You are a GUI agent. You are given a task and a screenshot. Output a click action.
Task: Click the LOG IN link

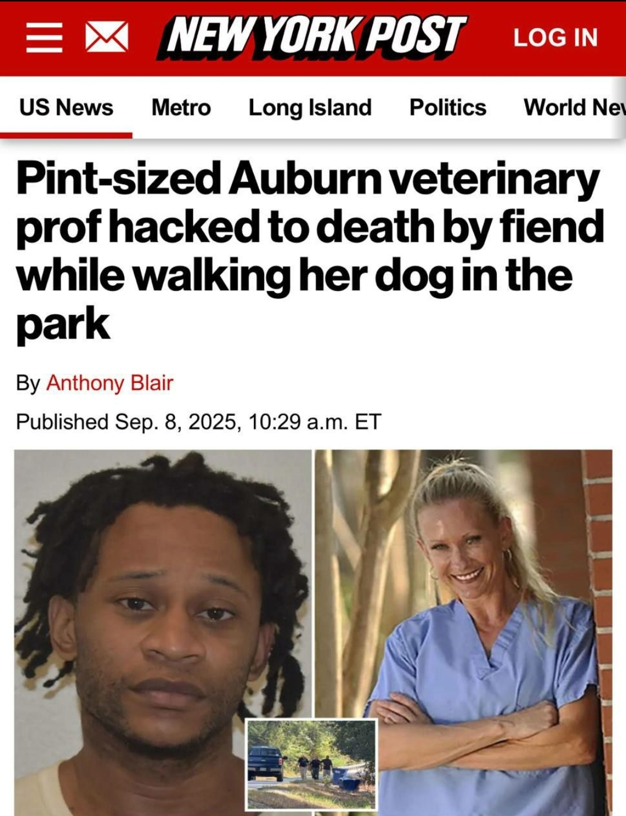555,38
